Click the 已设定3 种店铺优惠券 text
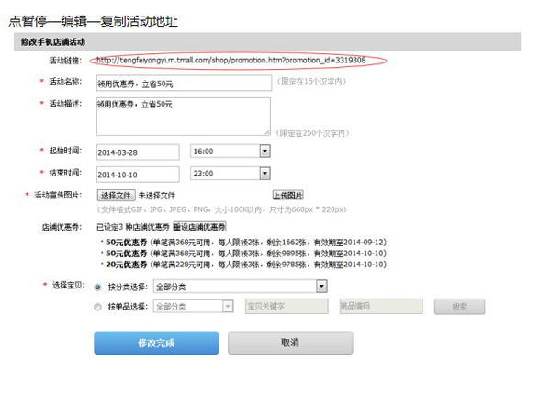 click(133, 227)
